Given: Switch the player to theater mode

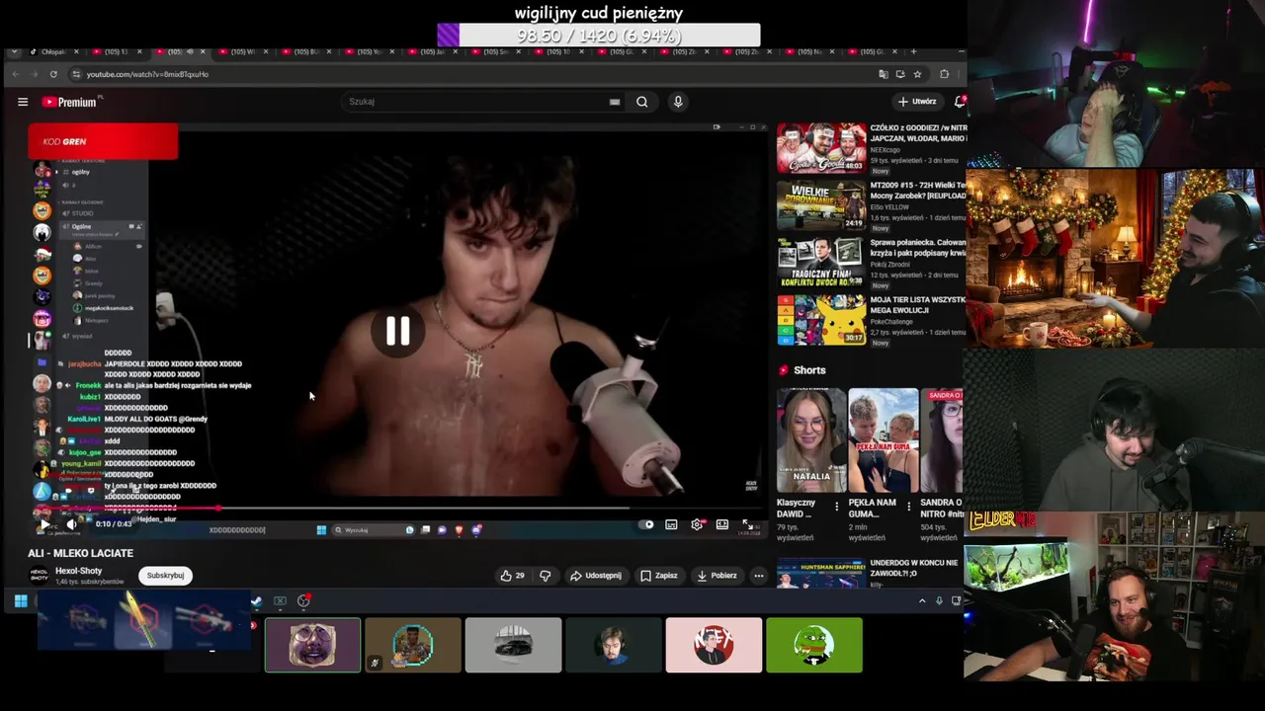Looking at the screenshot, I should [722, 524].
